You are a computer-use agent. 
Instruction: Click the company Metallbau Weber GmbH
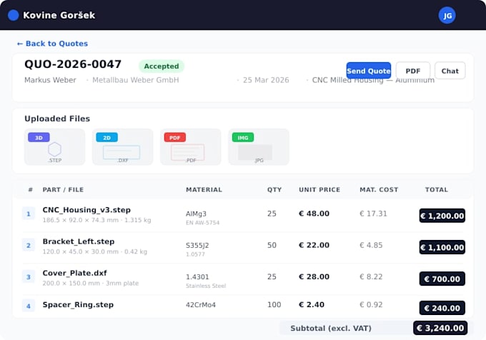click(136, 80)
